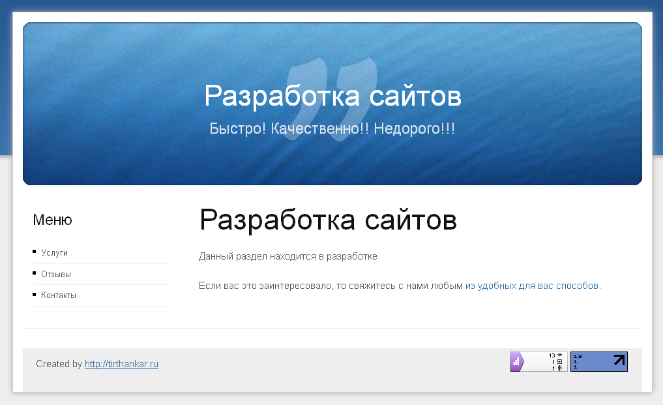
Task: Open the Отзывы menu item
Action: [55, 275]
